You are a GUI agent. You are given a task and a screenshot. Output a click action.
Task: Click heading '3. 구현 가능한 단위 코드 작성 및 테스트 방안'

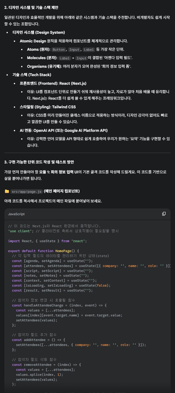click(39, 162)
